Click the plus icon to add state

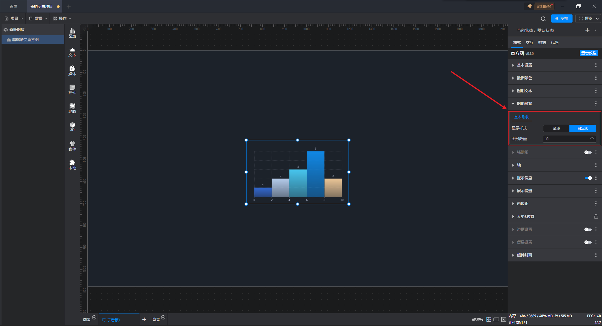[587, 30]
